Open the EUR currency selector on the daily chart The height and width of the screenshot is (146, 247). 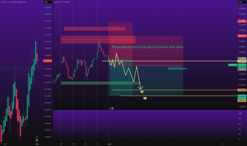(48, 2)
